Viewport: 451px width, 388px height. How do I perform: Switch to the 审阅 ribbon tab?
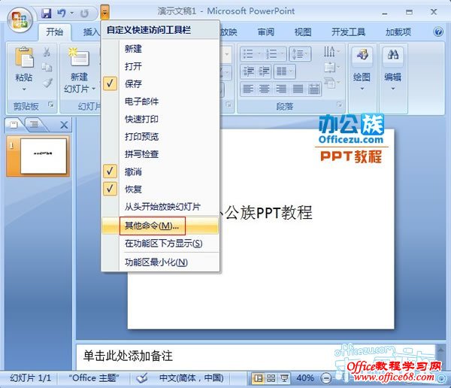coord(266,32)
